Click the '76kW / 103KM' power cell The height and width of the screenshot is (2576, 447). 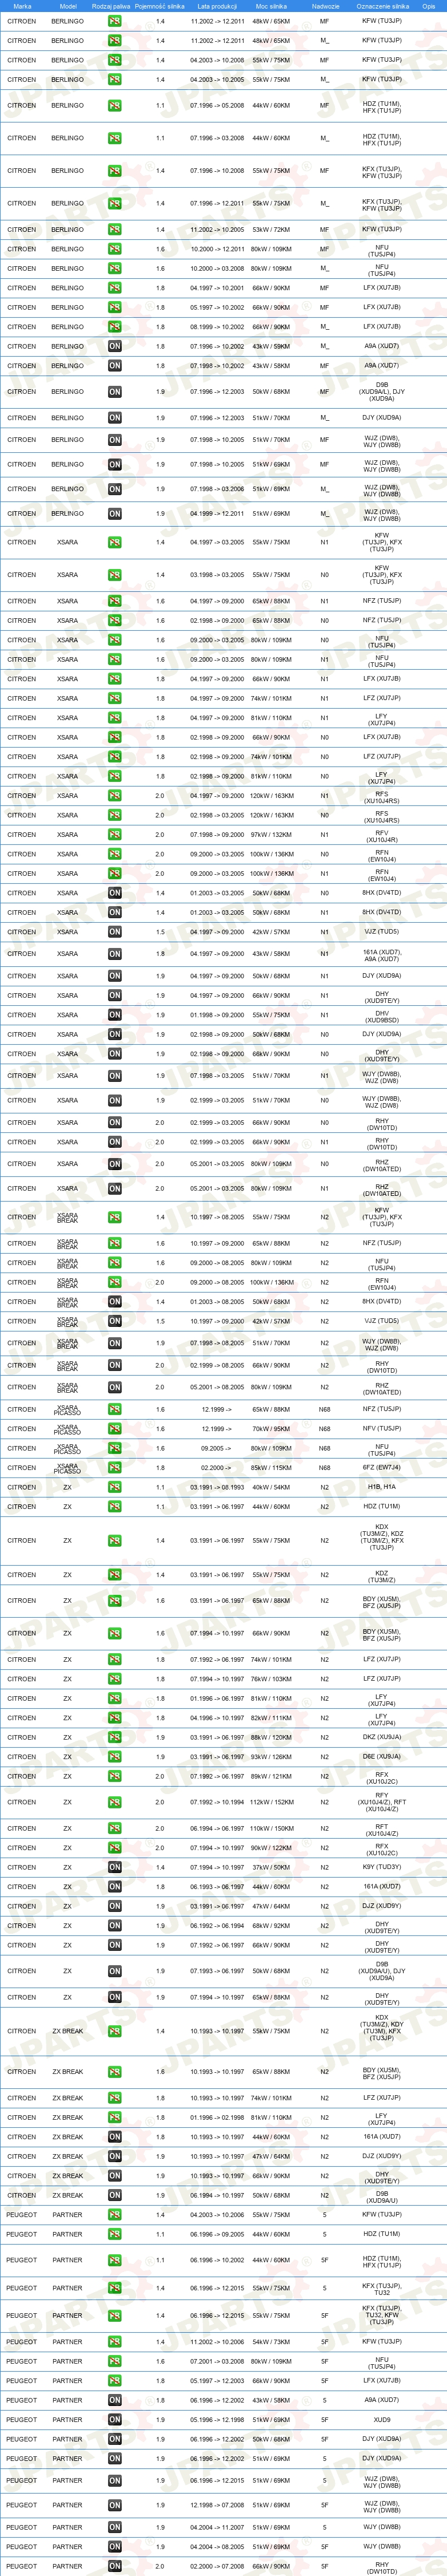[272, 1679]
